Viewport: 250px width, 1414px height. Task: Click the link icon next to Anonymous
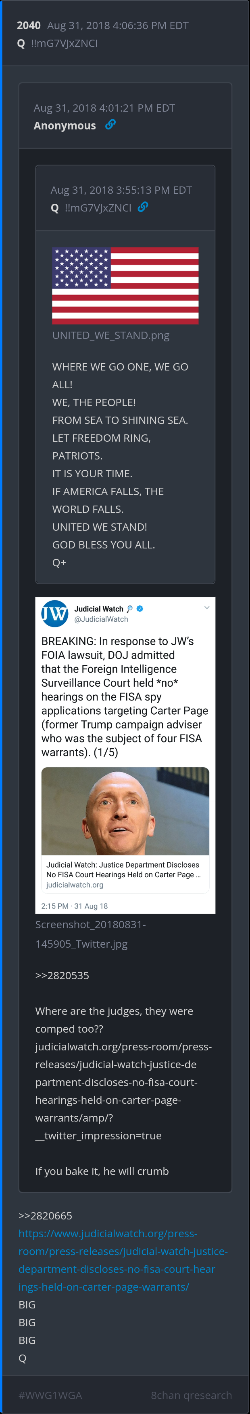tap(110, 125)
